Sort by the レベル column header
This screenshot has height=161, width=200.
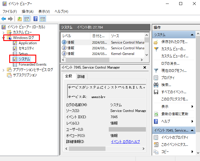click(75, 36)
